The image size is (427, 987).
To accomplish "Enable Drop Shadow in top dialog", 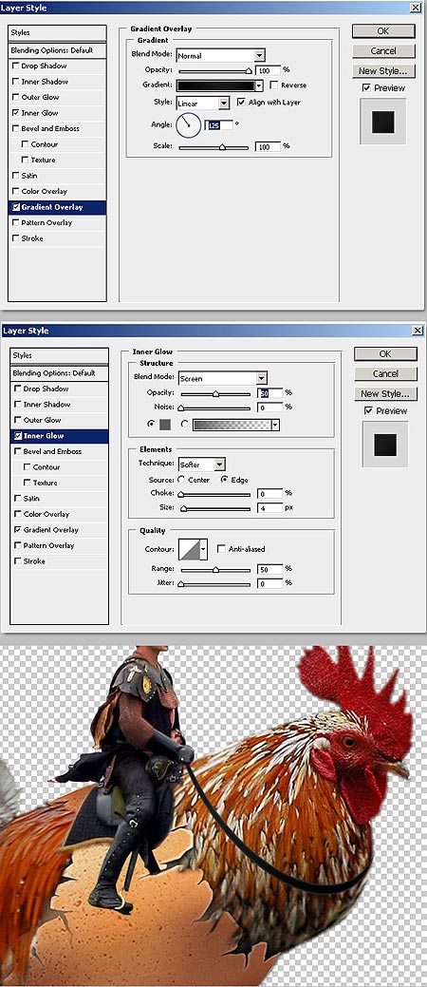I will point(16,66).
